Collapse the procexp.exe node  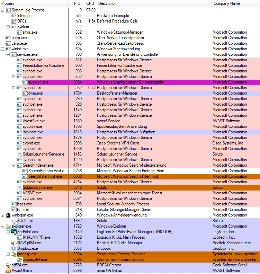coord(8,254)
